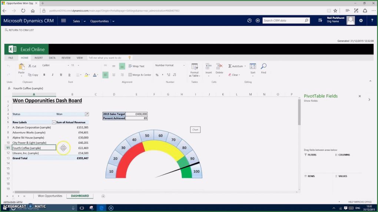Image resolution: width=378 pixels, height=212 pixels.
Task: Open Format as Table
Action: 195,70
